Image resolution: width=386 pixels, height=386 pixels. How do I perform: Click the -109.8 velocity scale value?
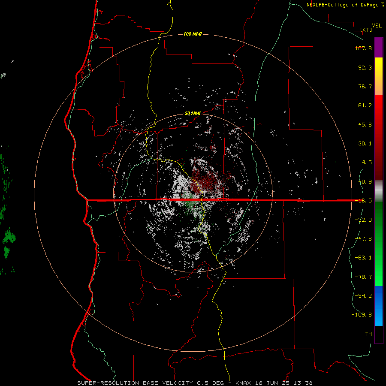click(x=362, y=315)
